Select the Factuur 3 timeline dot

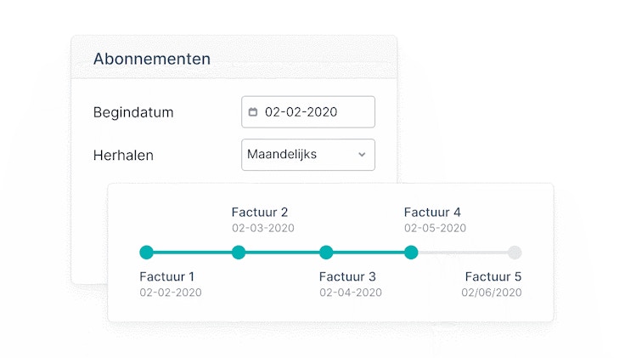coord(326,252)
